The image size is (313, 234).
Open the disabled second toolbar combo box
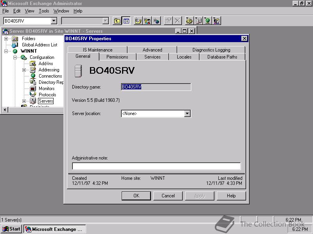pos(105,21)
